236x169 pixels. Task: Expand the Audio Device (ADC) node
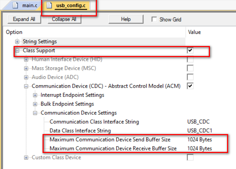click(26, 77)
